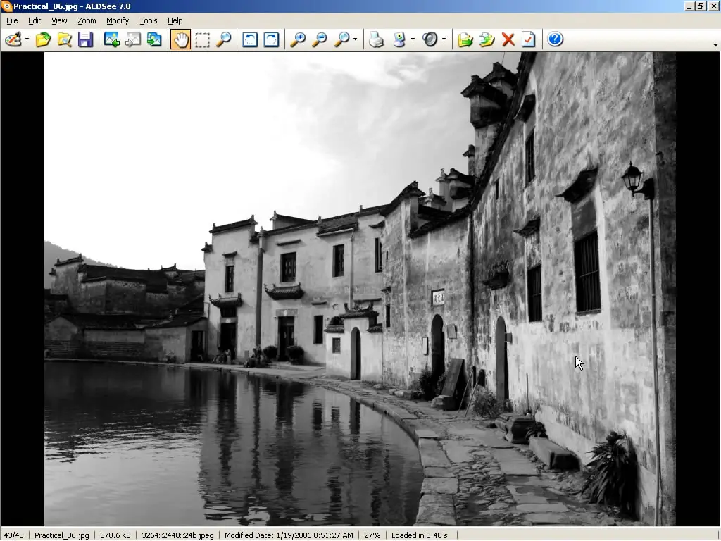
Task: Go to the previous image
Action: coord(111,39)
